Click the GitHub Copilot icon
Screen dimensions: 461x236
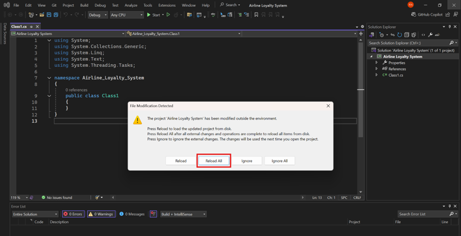point(414,15)
